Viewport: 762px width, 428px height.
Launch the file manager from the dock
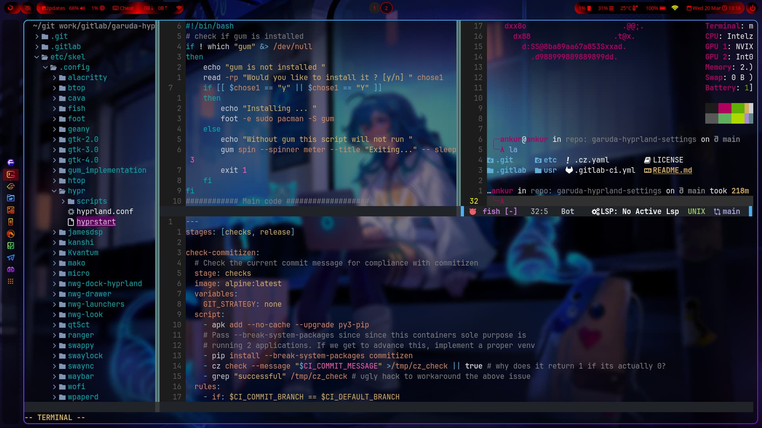[11, 198]
